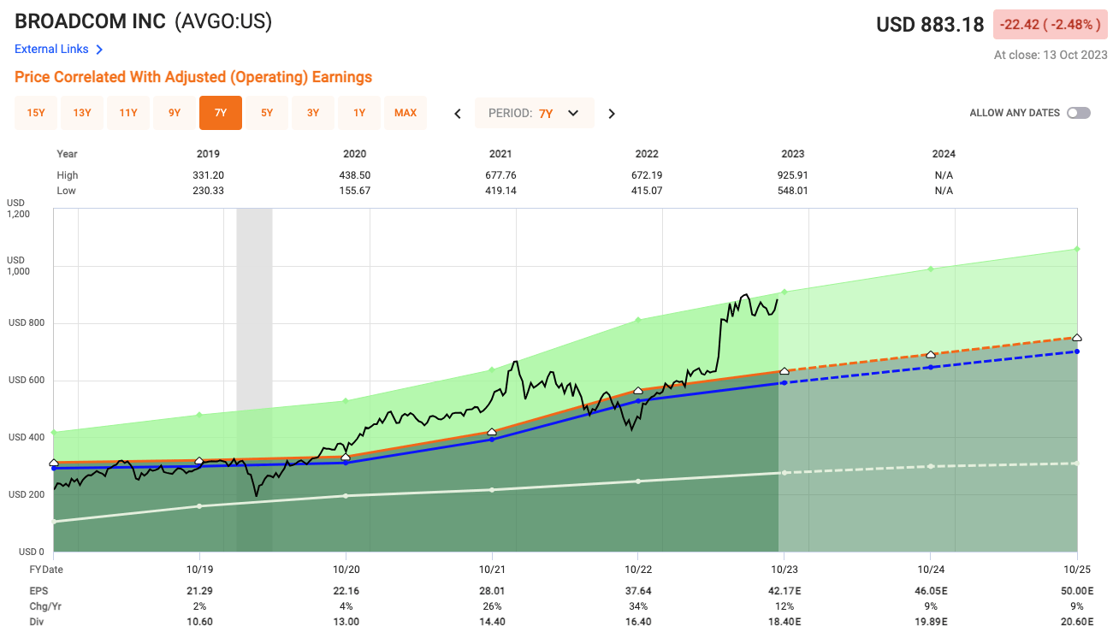Go to previous period with left arrow
The height and width of the screenshot is (632, 1113).
coord(458,114)
